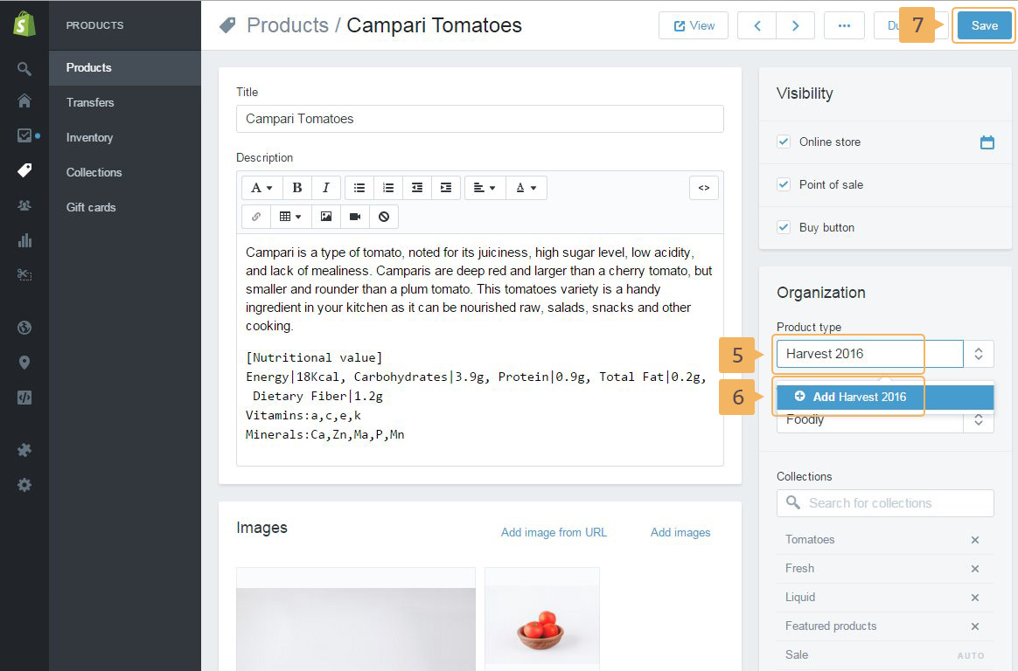Expand the insert table dropdown
This screenshot has width=1018, height=671.
(290, 216)
